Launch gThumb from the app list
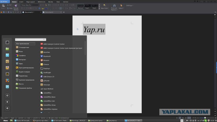 45,81
